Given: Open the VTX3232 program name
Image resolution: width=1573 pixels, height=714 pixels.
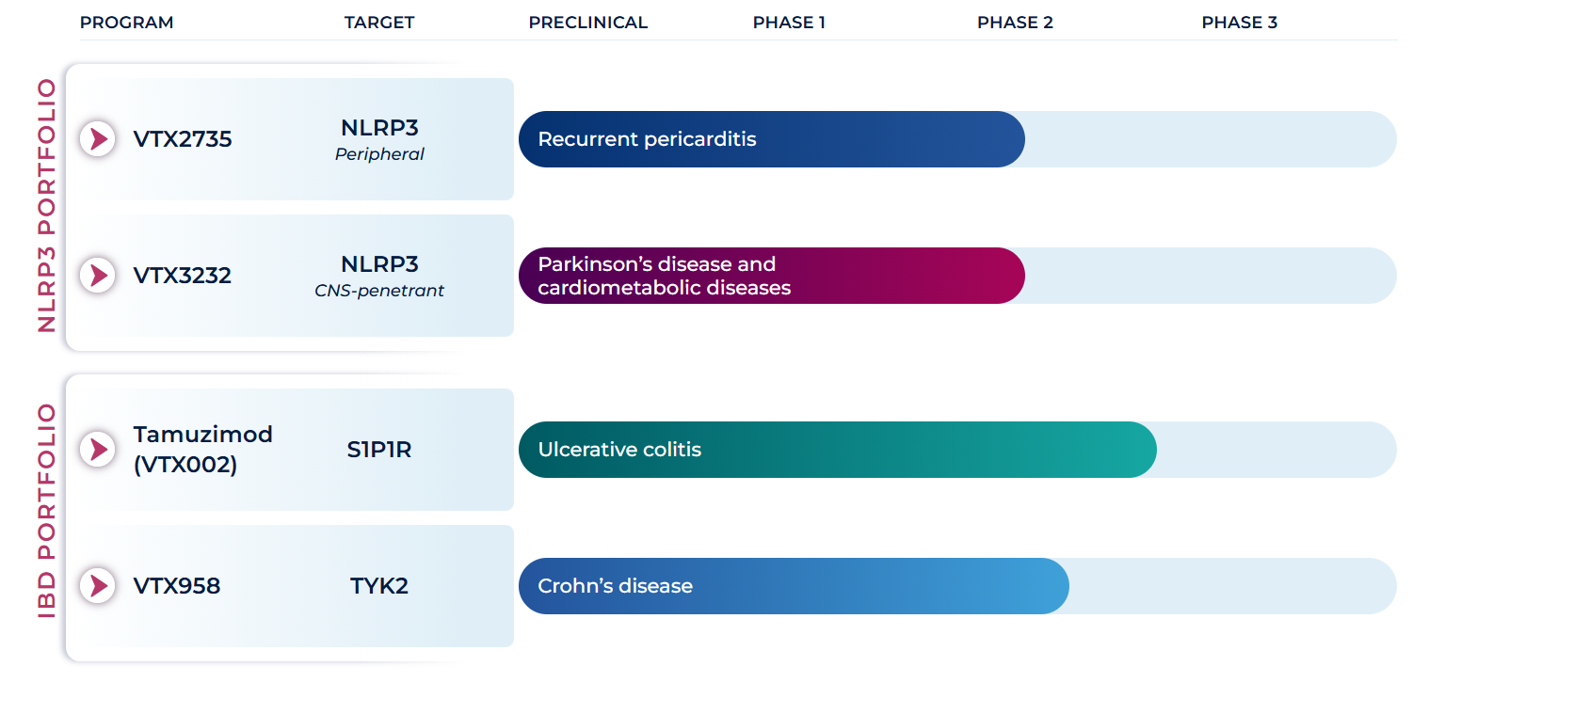Looking at the screenshot, I should (x=183, y=276).
